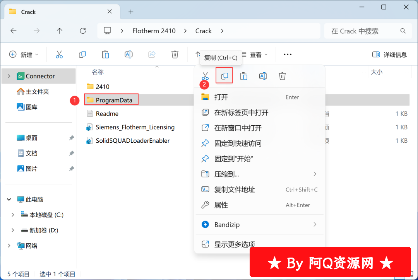
Task: Click the Rename icon in the main toolbar
Action: coord(128,55)
